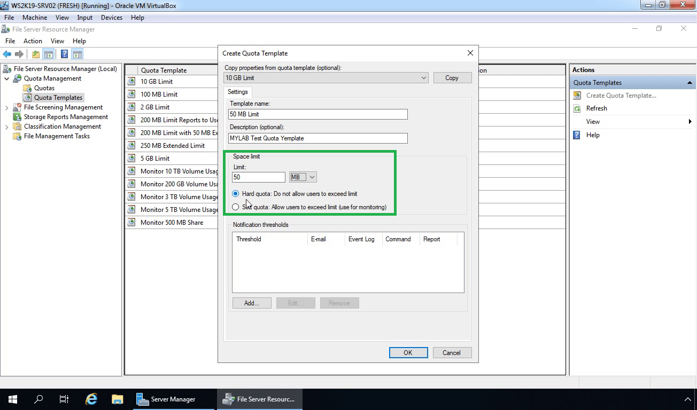The image size is (697, 410).
Task: Select Monitor 10 TB Volume Usage row
Action: pos(172,171)
